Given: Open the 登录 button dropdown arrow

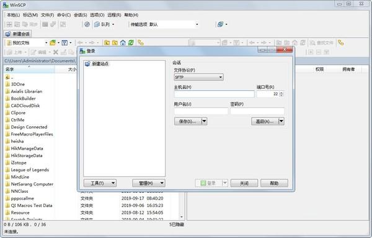Looking at the screenshot, I should (x=225, y=183).
